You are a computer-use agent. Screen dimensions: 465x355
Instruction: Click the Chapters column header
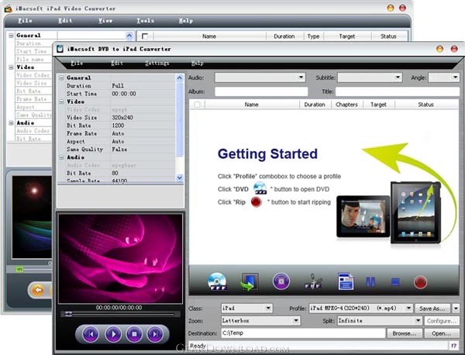click(x=346, y=105)
